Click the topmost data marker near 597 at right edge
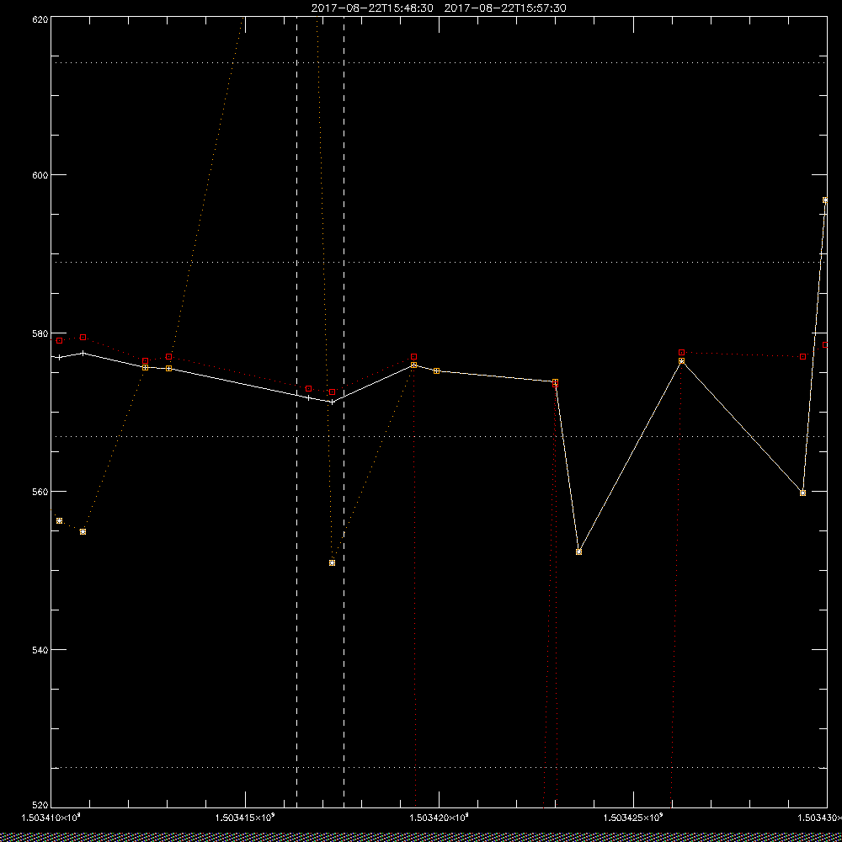The width and height of the screenshot is (842, 842). [x=825, y=200]
